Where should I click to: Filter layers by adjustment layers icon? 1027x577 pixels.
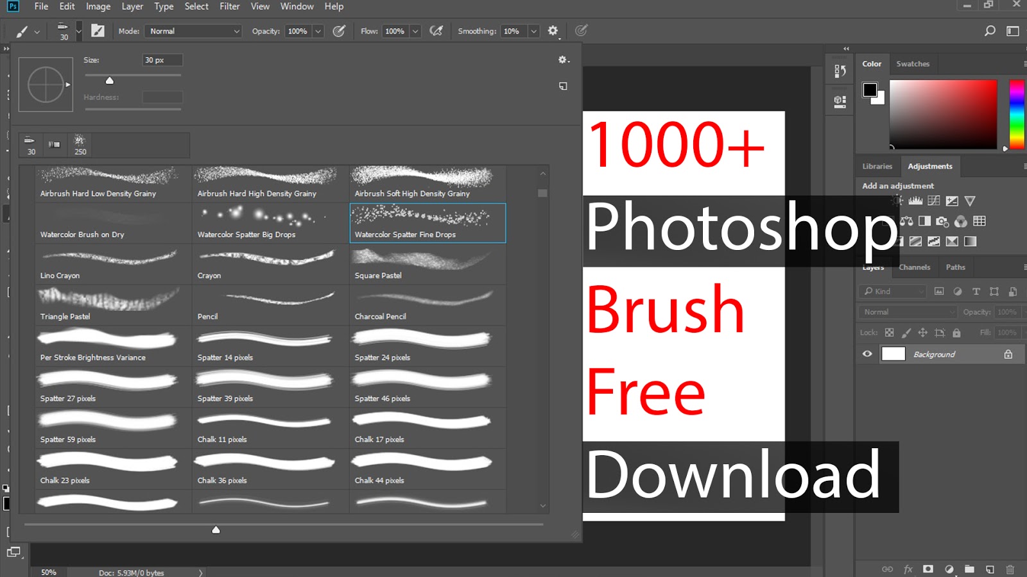coord(958,291)
